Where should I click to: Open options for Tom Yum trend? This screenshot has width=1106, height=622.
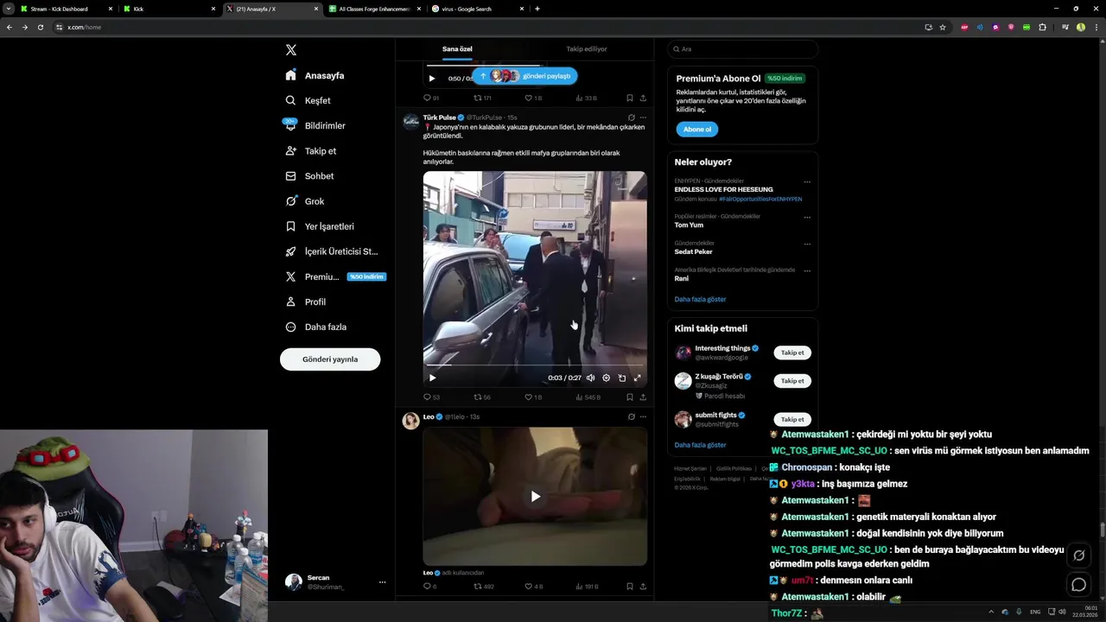pyautogui.click(x=807, y=218)
